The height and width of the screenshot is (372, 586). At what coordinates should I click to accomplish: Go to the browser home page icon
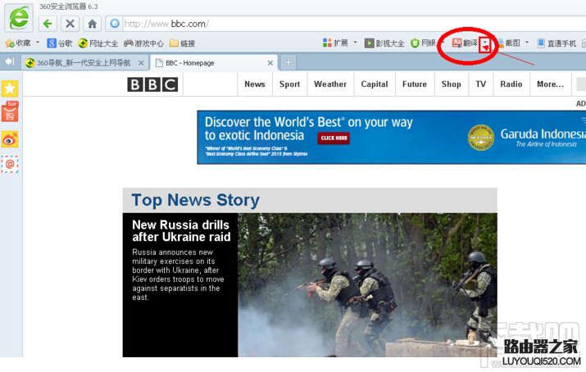click(93, 24)
